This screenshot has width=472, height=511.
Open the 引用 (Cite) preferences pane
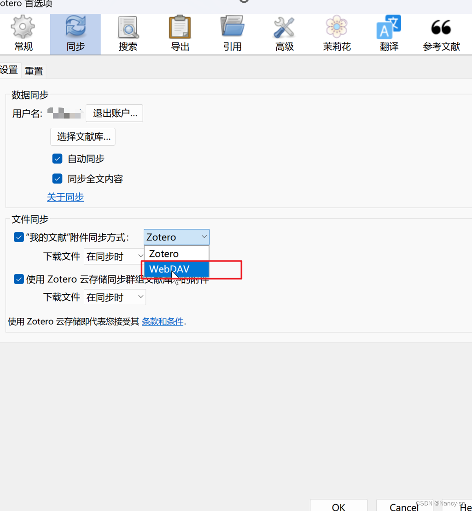coord(232,34)
